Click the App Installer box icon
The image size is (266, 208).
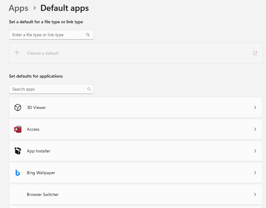(x=18, y=151)
